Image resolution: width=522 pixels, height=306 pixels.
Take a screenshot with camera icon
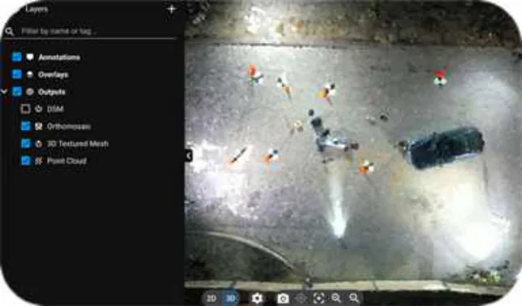283,299
